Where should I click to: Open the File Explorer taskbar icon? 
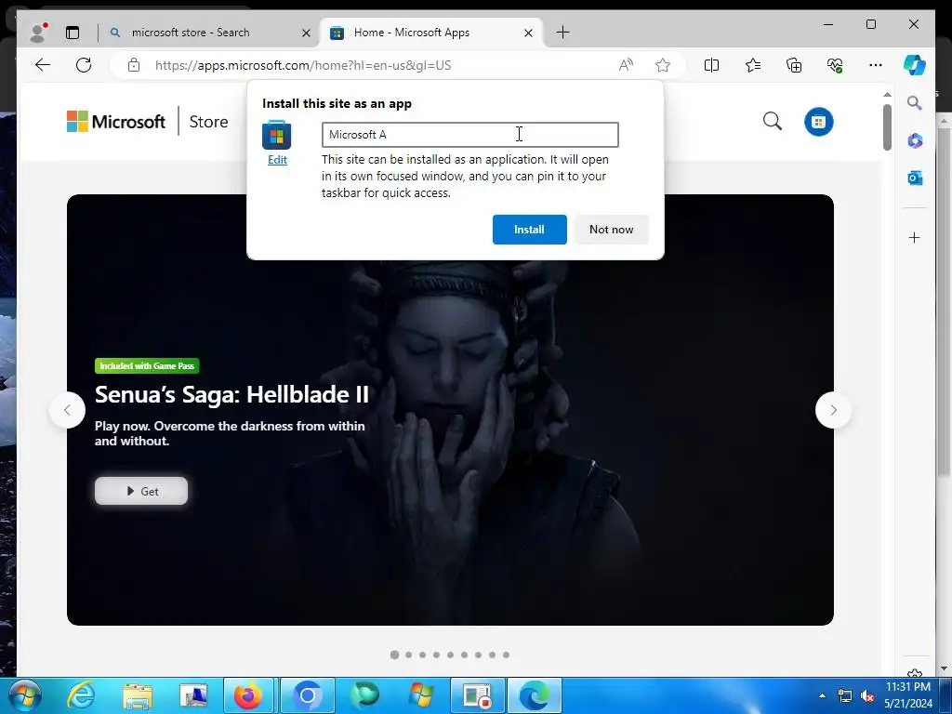[138, 695]
